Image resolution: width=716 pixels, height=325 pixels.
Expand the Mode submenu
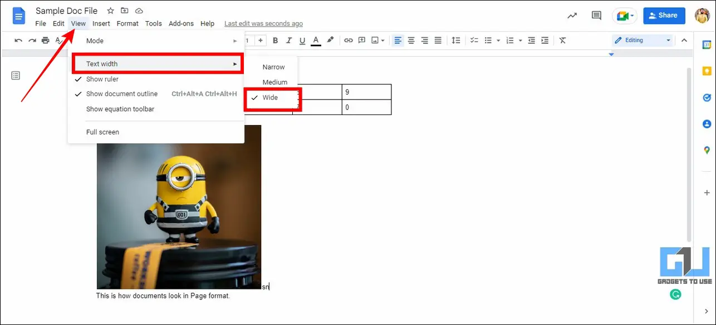[x=156, y=41]
